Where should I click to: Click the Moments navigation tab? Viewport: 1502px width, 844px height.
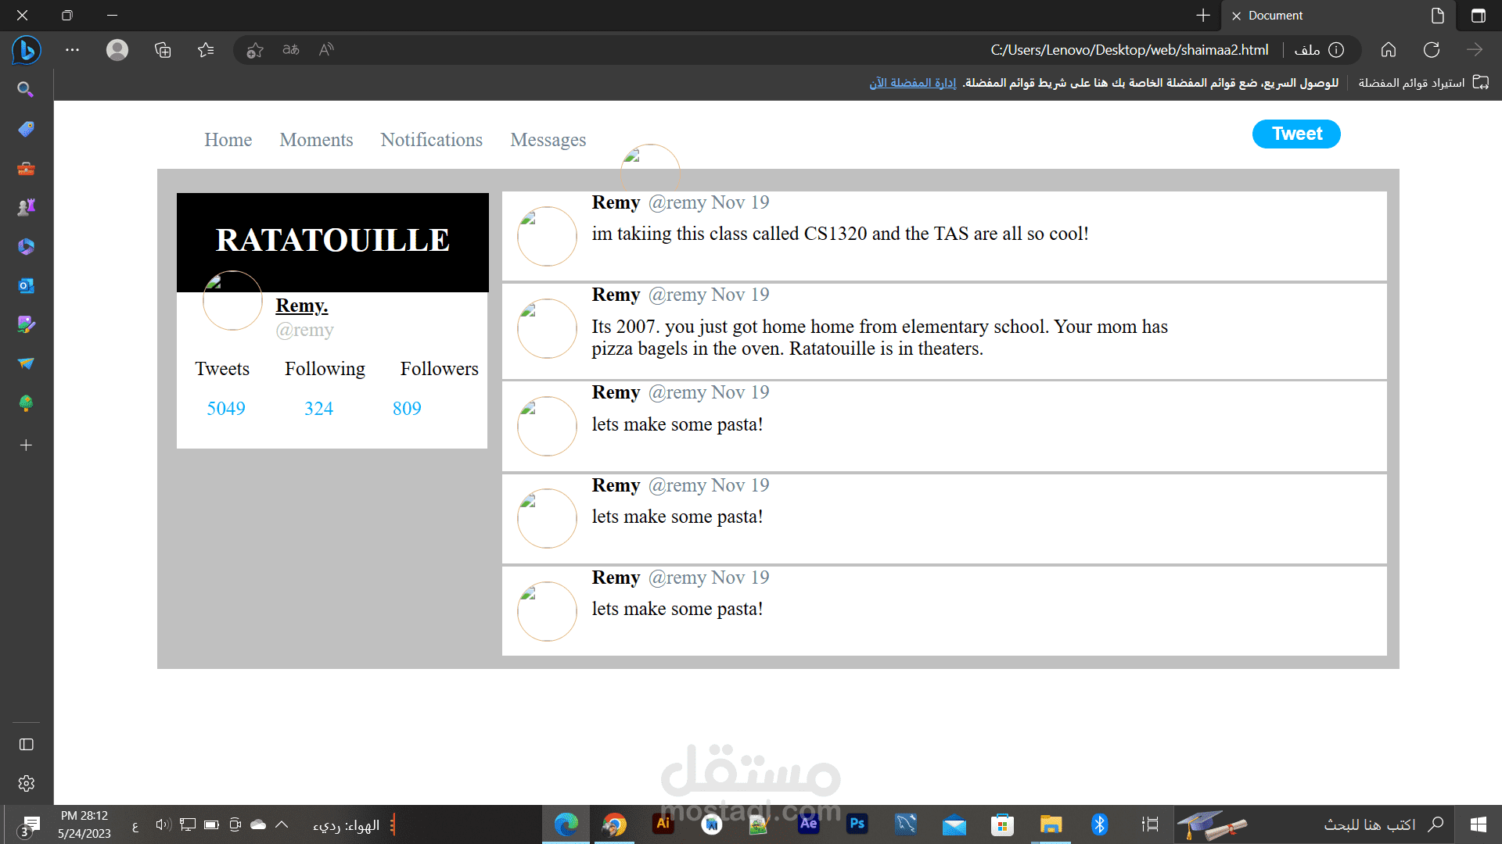[316, 139]
